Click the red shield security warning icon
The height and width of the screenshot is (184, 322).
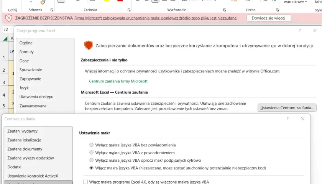click(8, 18)
